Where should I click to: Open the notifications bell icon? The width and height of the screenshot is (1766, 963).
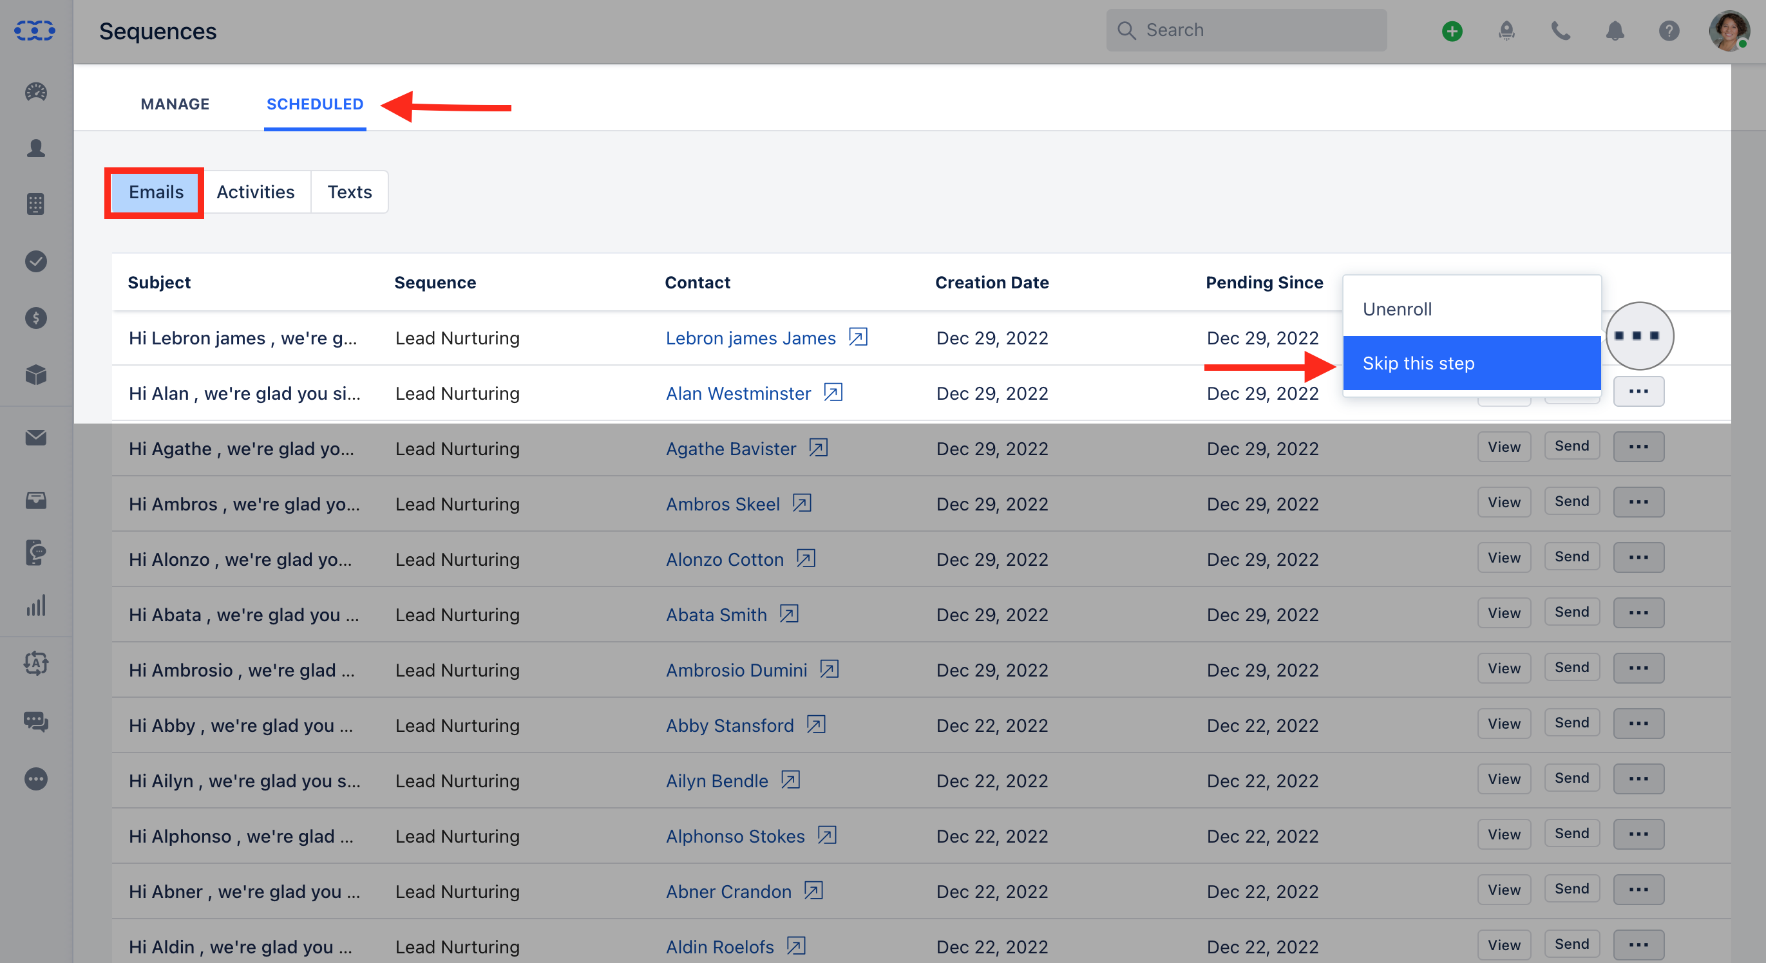[x=1615, y=31]
